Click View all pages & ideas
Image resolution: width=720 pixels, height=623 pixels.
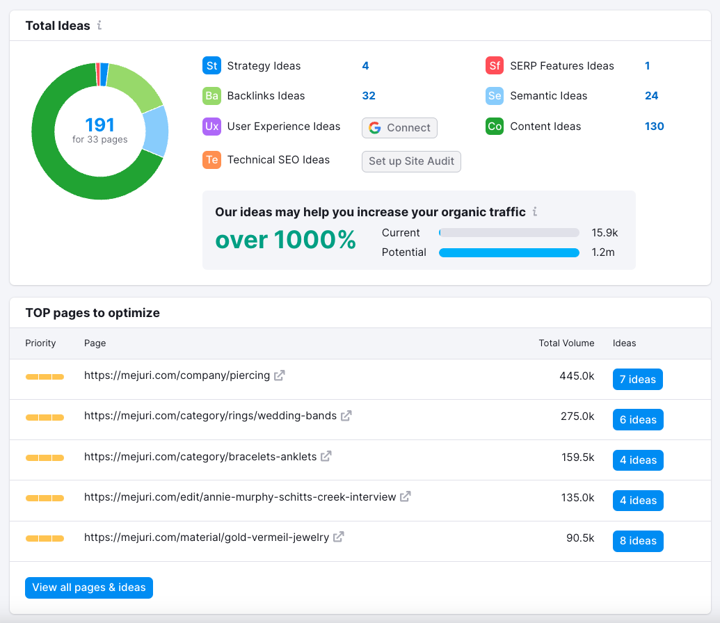coord(88,588)
